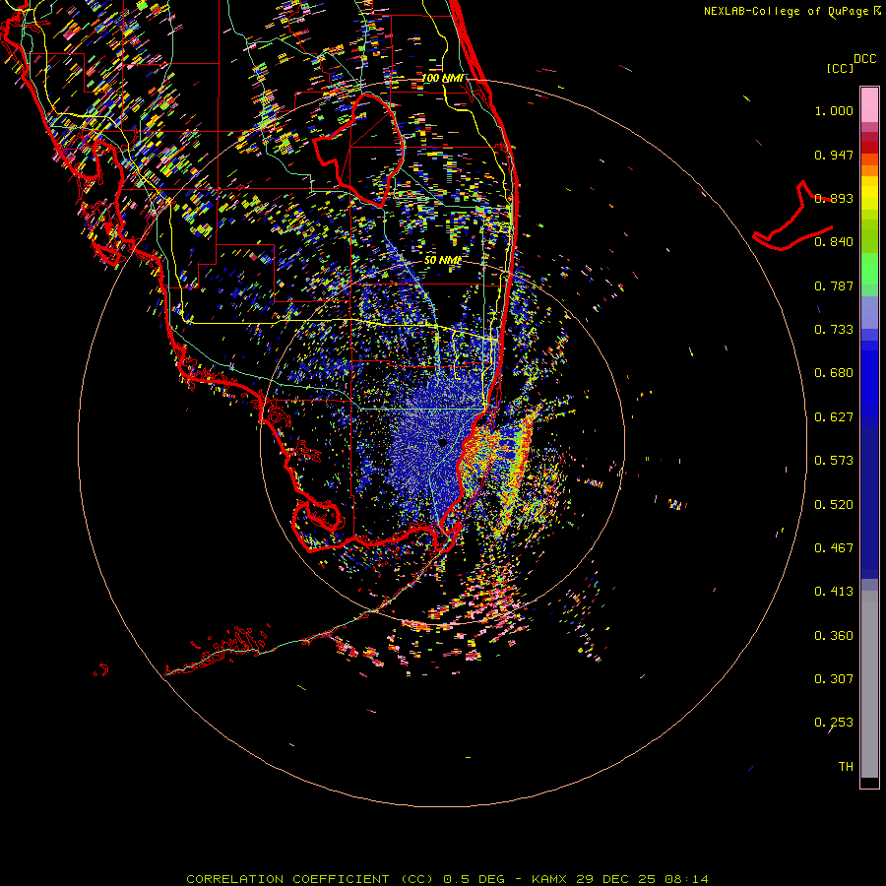The width and height of the screenshot is (886, 886).
Task: Click the red swatch on the color bar
Action: 869,148
